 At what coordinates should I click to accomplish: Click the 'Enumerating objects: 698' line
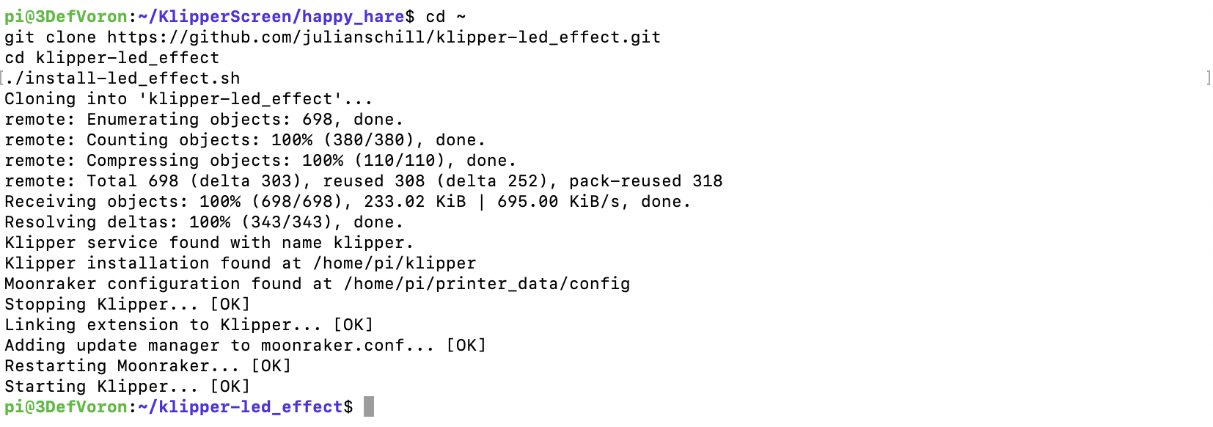[x=204, y=120]
